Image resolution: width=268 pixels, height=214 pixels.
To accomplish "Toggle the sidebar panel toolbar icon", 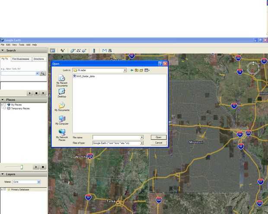I will pyautogui.click(x=52, y=50).
